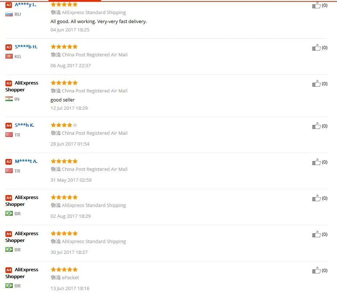337x294 pixels.
Task: Open profile of A****y L.
Action: point(25,5)
